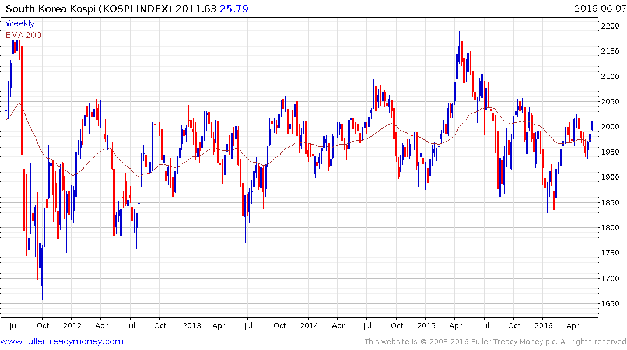This screenshot has width=627, height=350.
Task: Click the 1700 price axis label
Action: (x=610, y=278)
